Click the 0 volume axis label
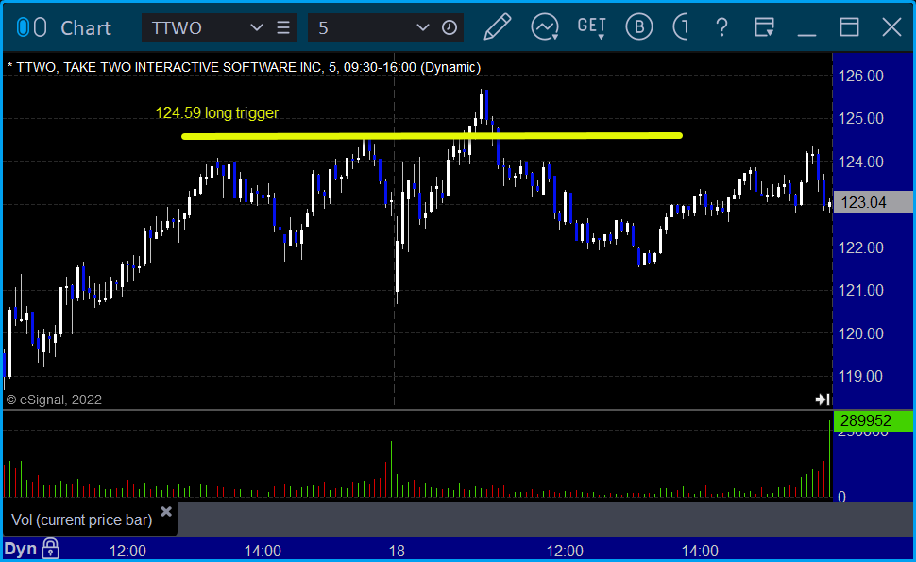Screen dimensions: 916x562 pos(841,497)
